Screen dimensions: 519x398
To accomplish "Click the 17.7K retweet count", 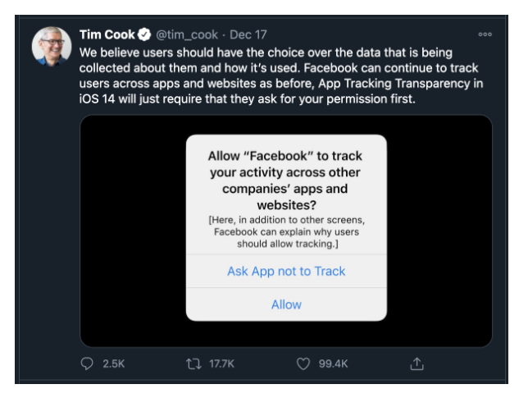I will [x=221, y=364].
